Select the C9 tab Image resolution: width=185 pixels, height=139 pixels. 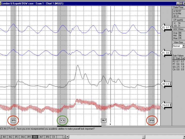coord(53,137)
